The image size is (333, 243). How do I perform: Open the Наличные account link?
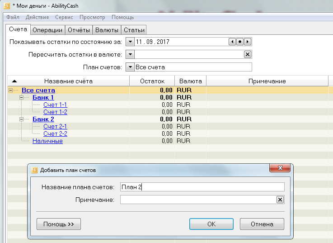(47, 141)
